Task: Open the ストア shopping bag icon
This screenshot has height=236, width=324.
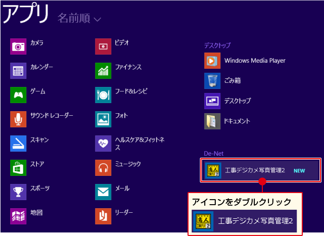Action: point(18,168)
